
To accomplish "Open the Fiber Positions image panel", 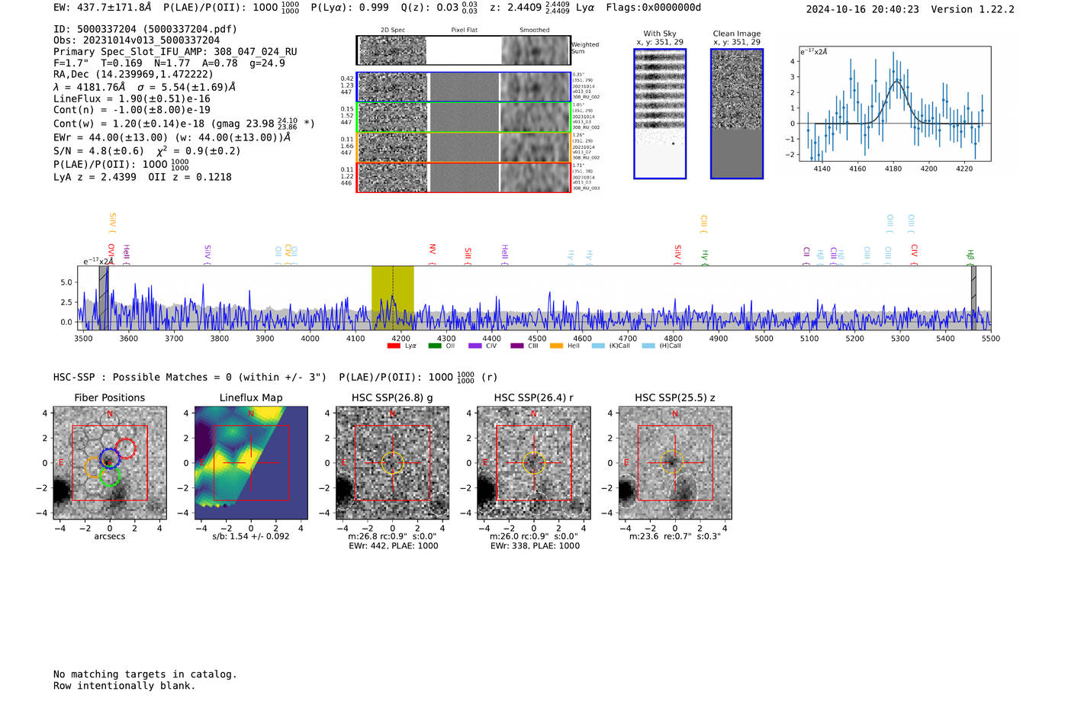I will pyautogui.click(x=110, y=463).
